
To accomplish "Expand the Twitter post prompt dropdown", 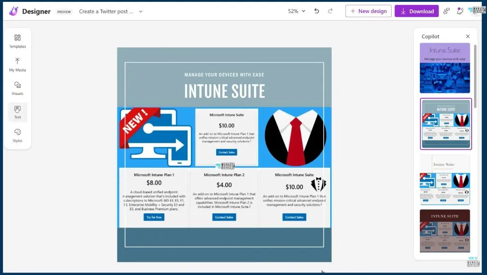I will click(141, 11).
